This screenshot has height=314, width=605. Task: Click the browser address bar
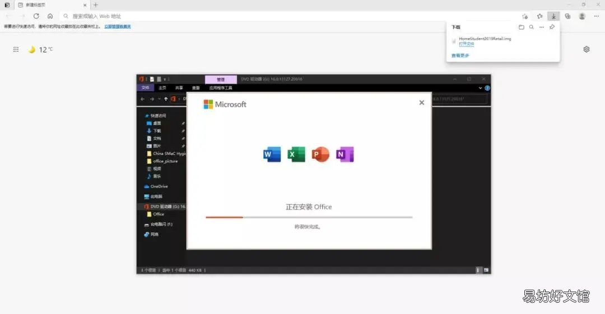pyautogui.click(x=290, y=16)
